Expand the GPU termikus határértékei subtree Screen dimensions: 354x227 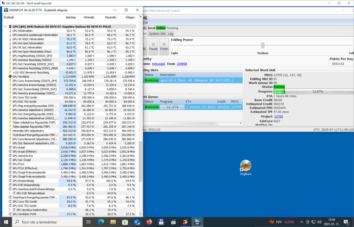[10, 210]
